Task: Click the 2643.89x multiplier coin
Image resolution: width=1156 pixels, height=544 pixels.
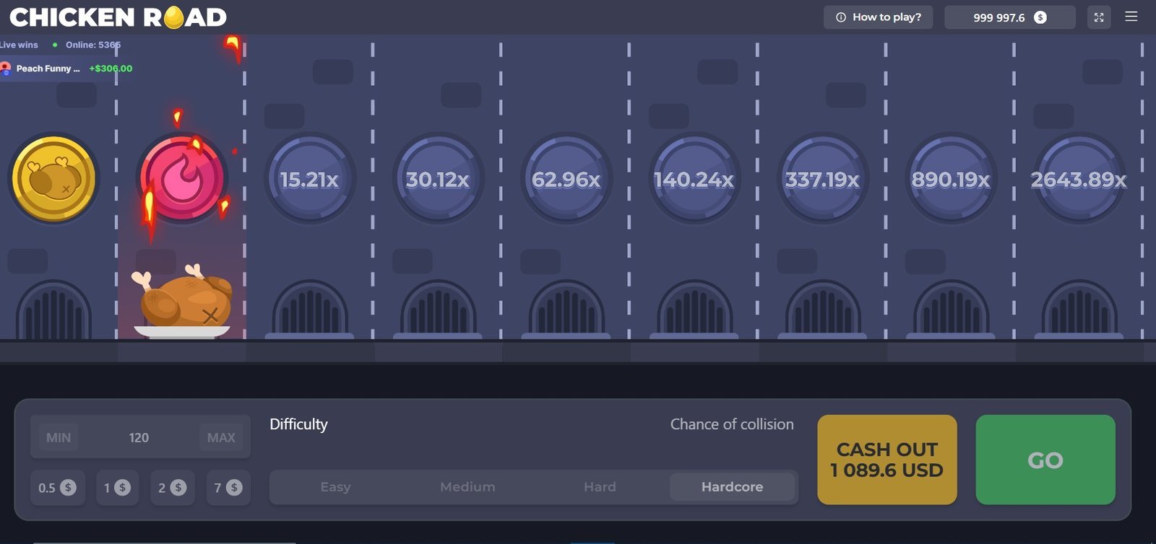Action: [1079, 179]
